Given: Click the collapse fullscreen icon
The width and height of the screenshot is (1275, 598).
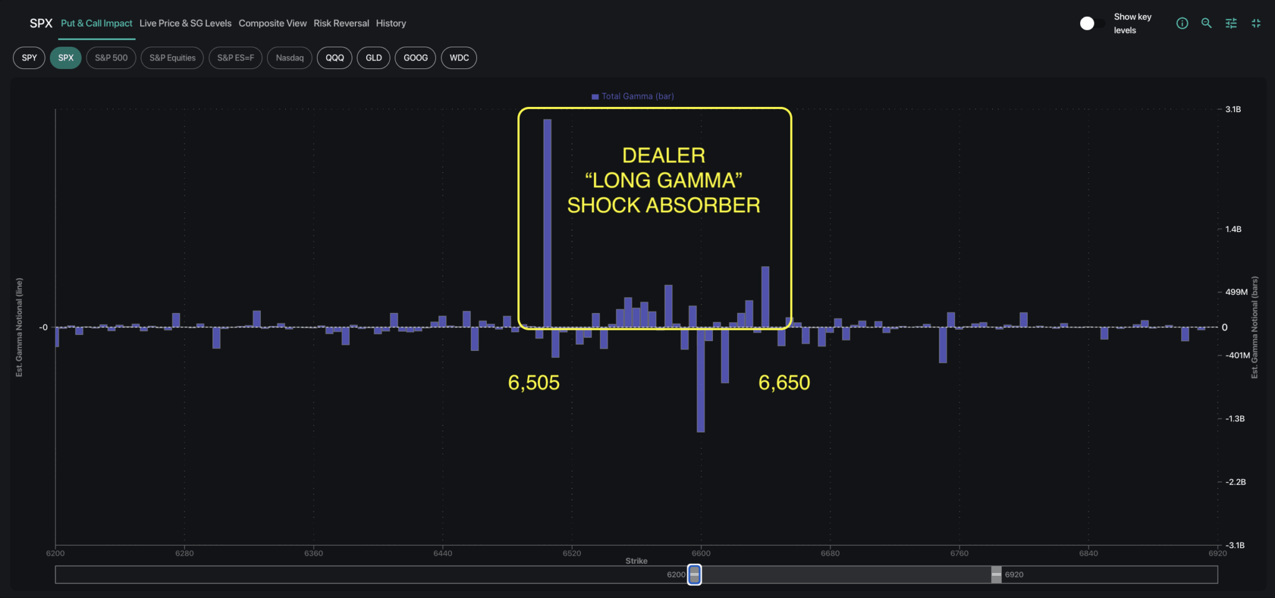Looking at the screenshot, I should pos(1256,23).
